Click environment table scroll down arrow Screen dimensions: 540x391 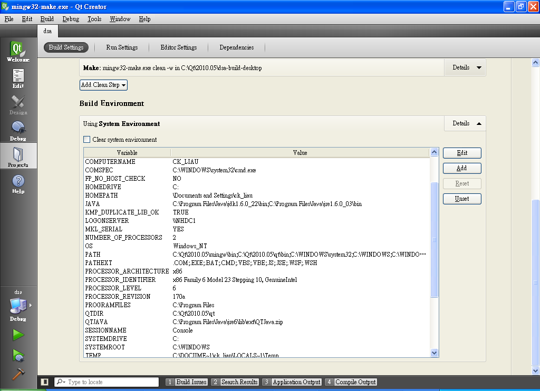coord(435,353)
